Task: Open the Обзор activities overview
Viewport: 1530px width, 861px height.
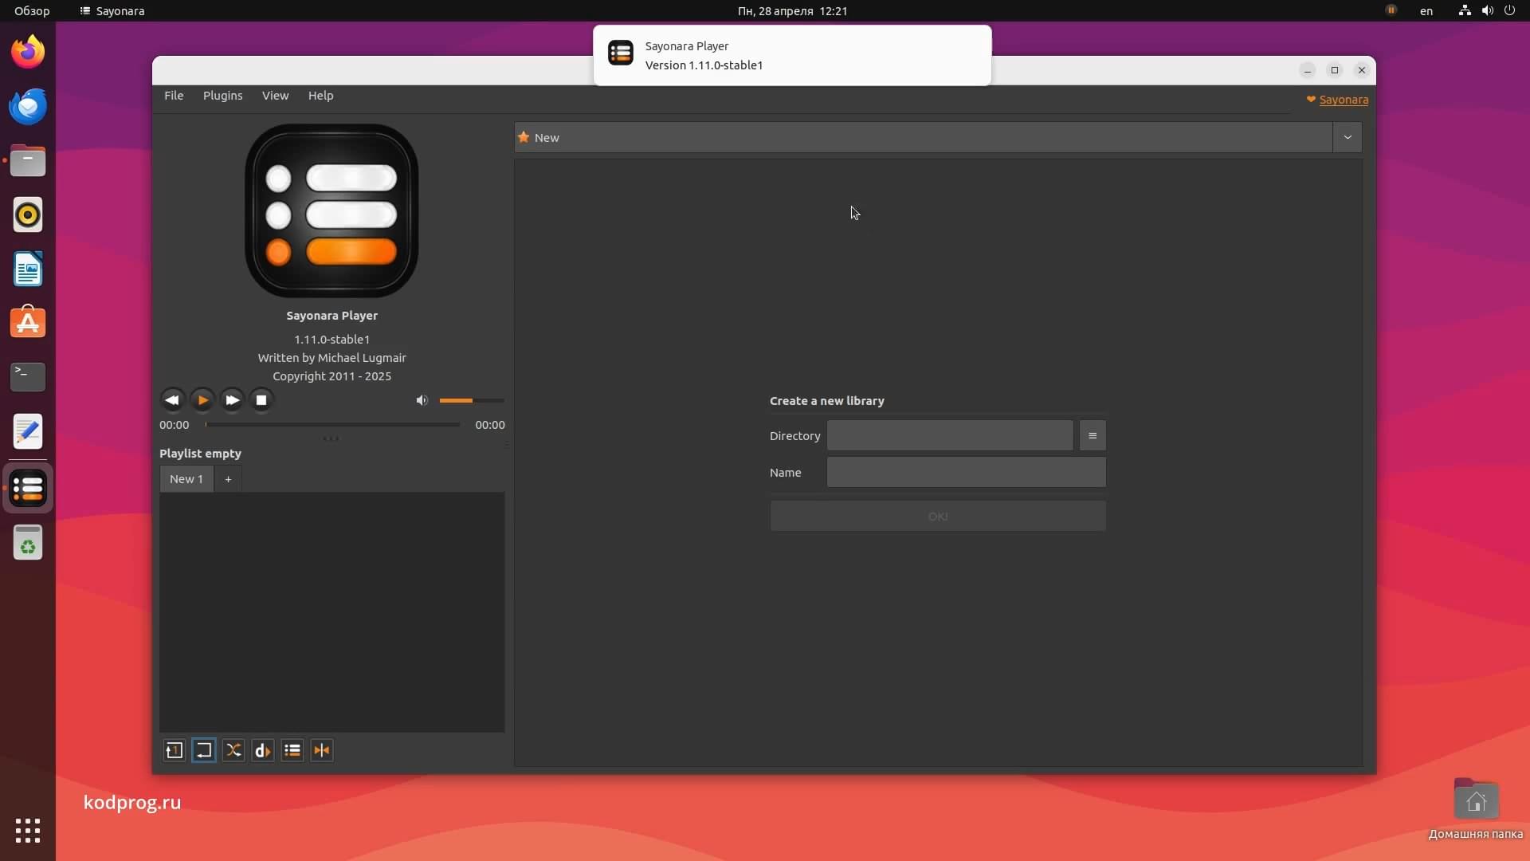Action: click(x=32, y=11)
